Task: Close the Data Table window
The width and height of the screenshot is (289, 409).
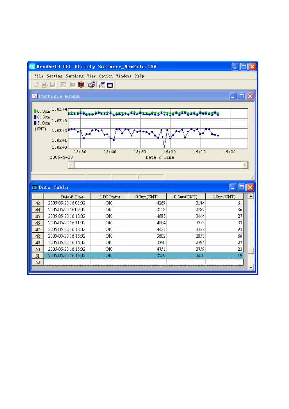Action: coord(250,188)
